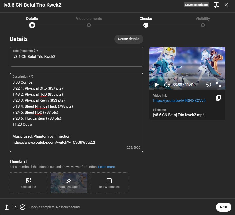Viewport: 235px width, 215px height.
Task: Click the '1:48 2. Physical HoD' description line
Action: [x=38, y=94]
